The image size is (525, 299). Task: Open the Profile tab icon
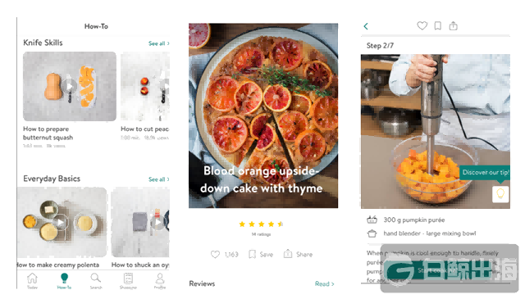point(160,281)
